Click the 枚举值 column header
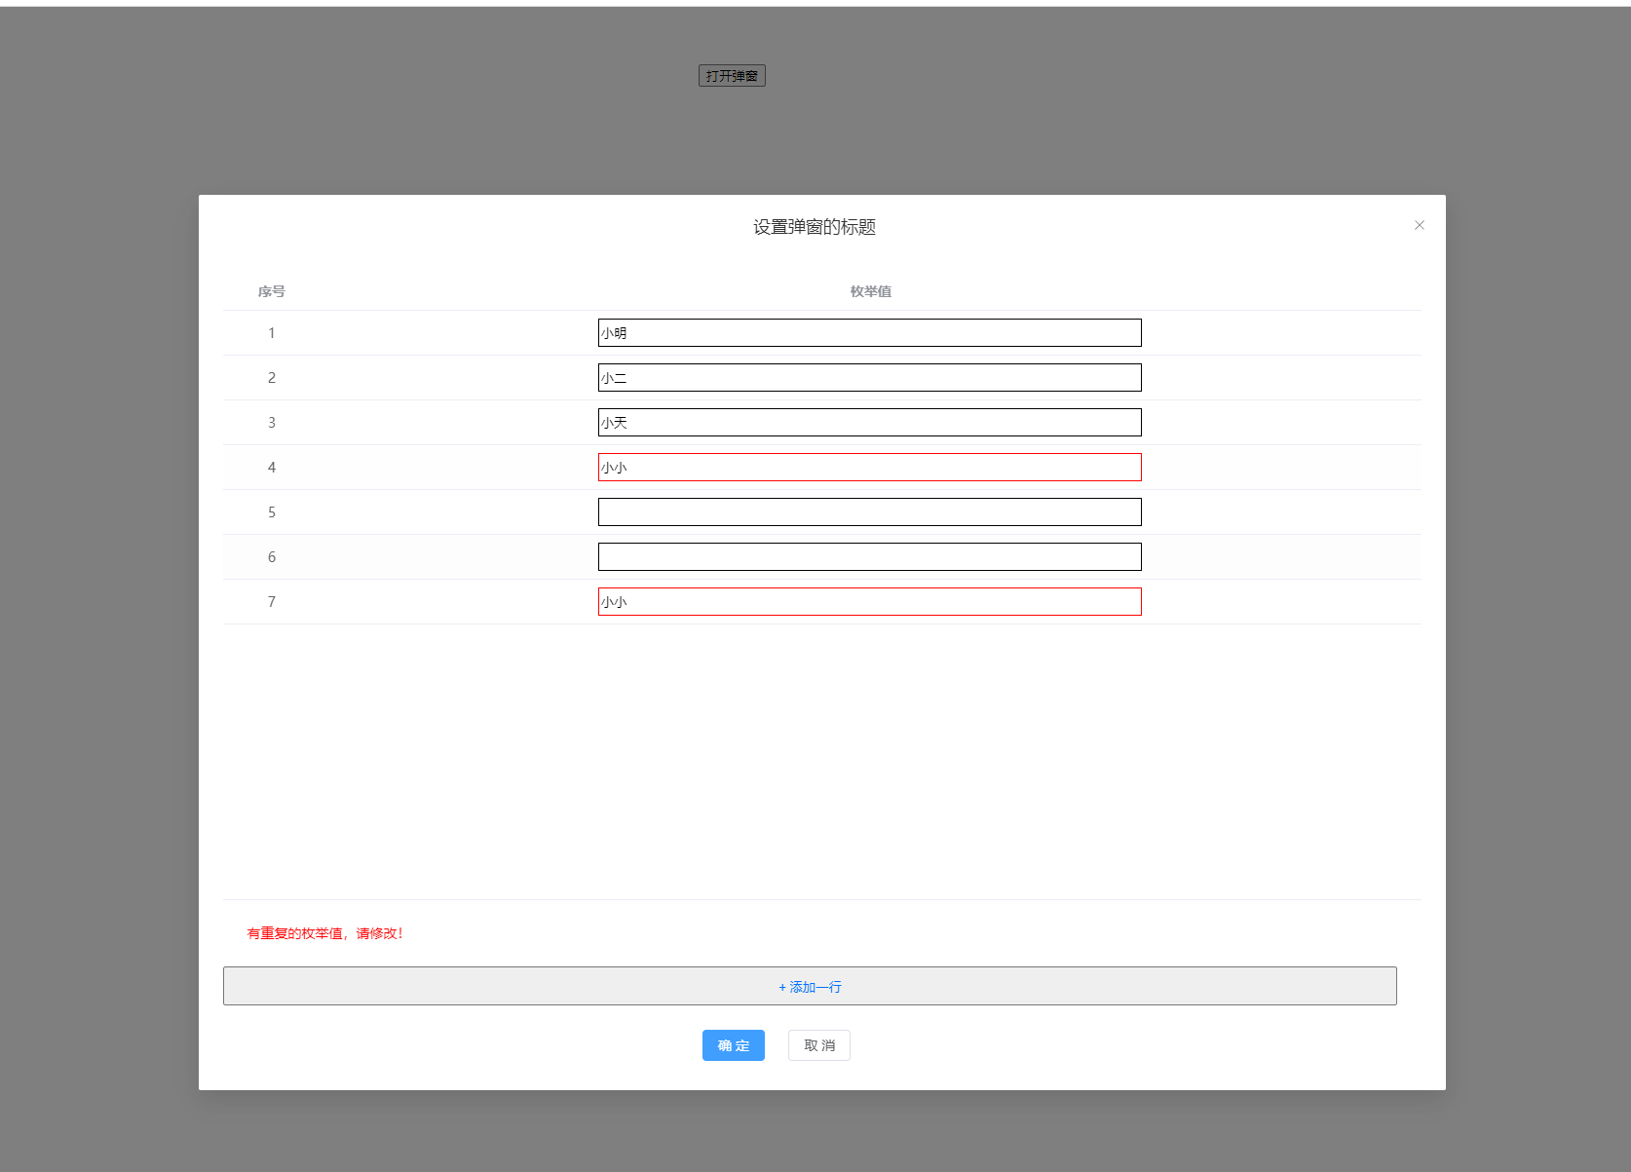The width and height of the screenshot is (1631, 1172). click(x=871, y=291)
